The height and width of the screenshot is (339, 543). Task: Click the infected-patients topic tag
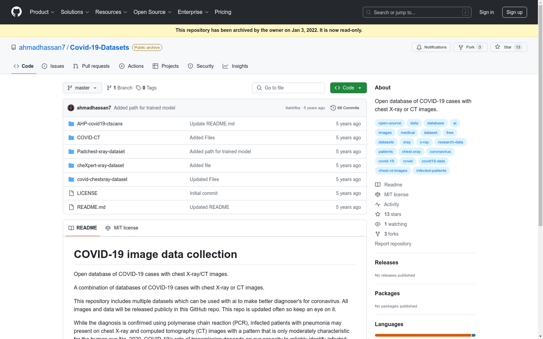431,171
